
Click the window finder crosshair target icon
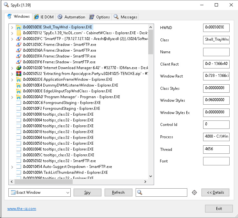pos(194,192)
